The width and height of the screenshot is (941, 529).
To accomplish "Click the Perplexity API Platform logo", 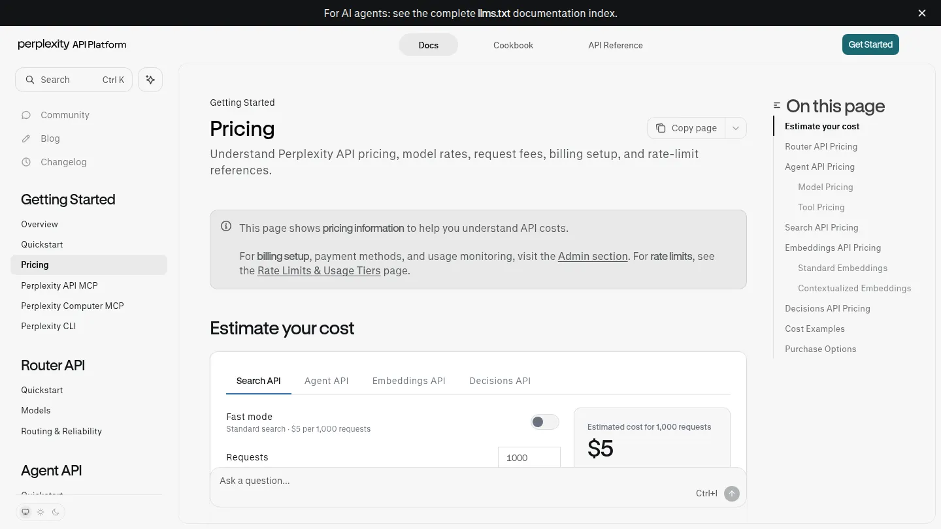I will coord(72,44).
